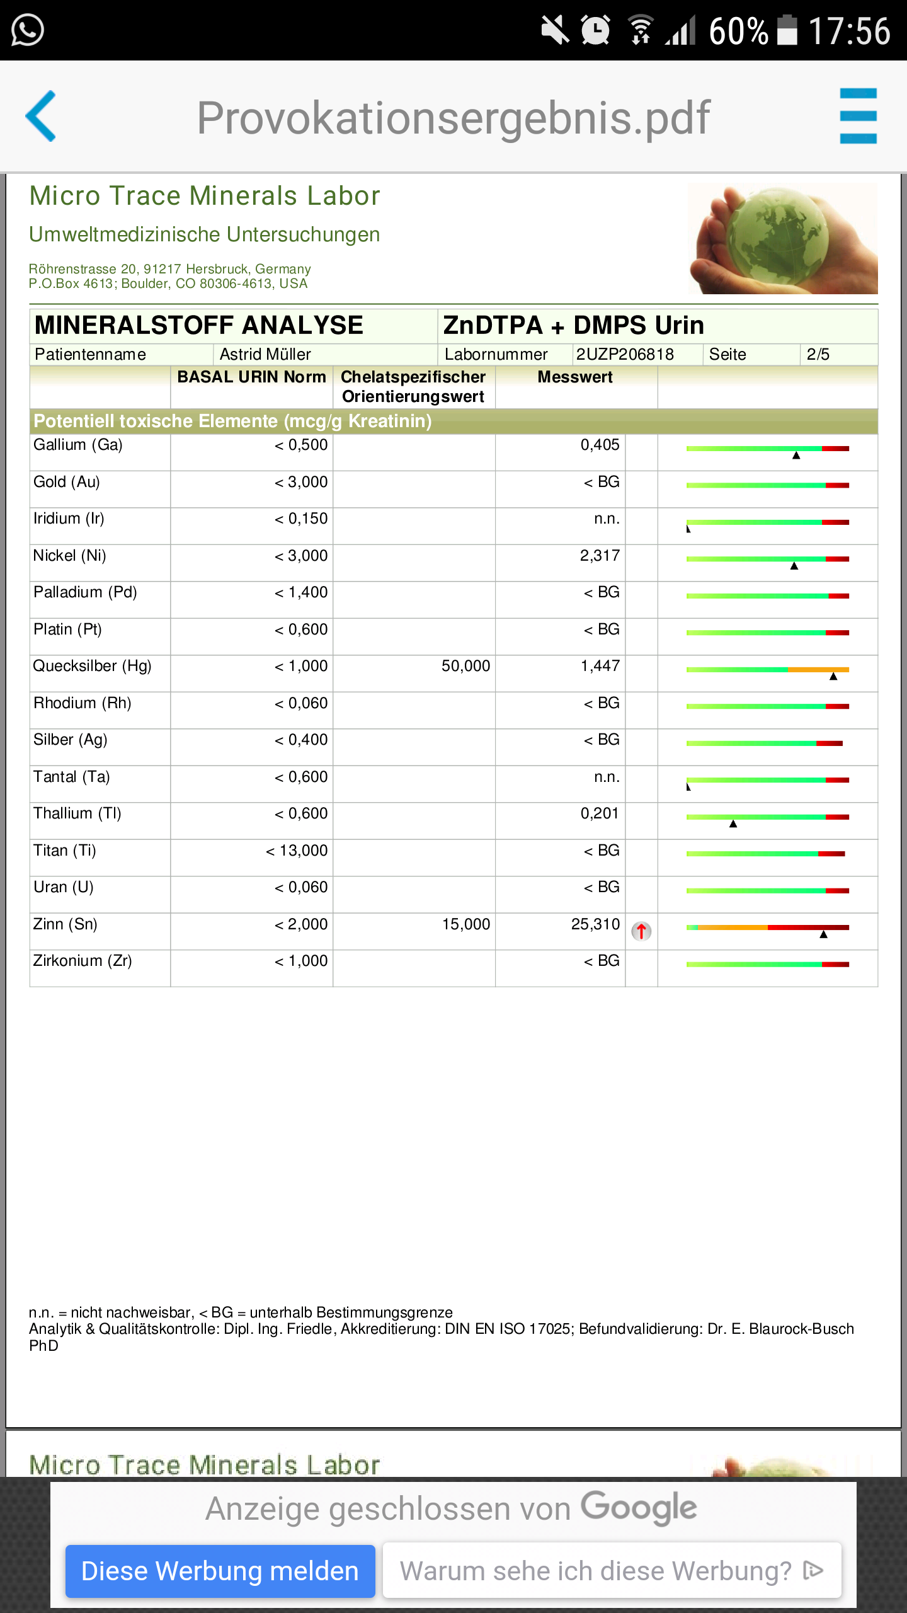This screenshot has width=907, height=1613.
Task: Tap the Quecksilber (Hg) range bar
Action: [767, 670]
